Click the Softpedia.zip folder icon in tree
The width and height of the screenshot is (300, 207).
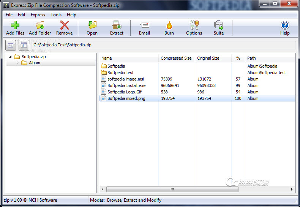pyautogui.click(x=17, y=57)
